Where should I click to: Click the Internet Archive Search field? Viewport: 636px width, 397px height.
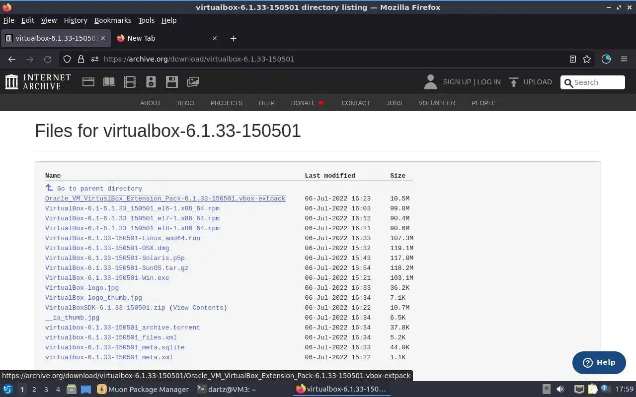[592, 82]
